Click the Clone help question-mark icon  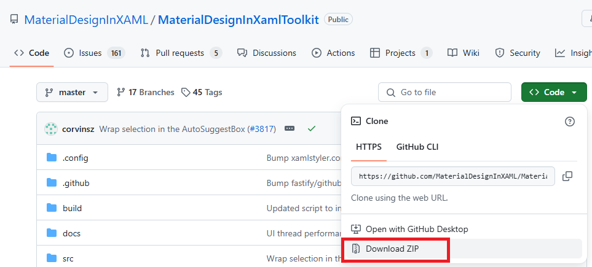coord(569,122)
